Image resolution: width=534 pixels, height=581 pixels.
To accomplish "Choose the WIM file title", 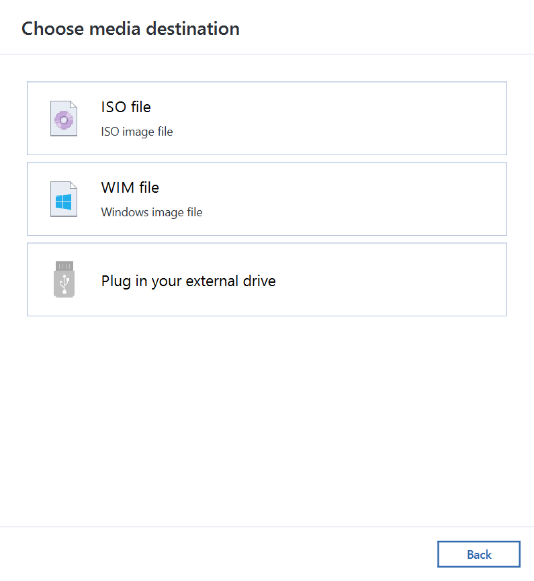I will (x=130, y=187).
